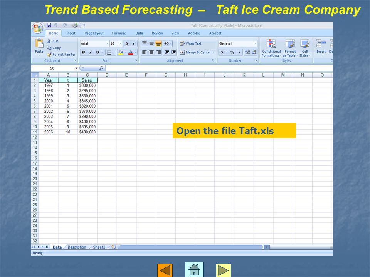This screenshot has height=277, width=370.
Task: Click the formula bar input
Action: pyautogui.click(x=219, y=68)
